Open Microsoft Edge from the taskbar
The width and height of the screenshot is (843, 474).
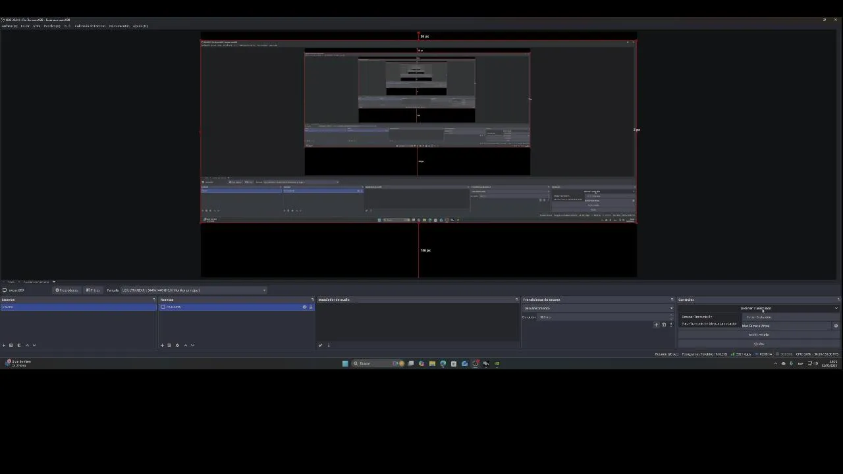(443, 363)
